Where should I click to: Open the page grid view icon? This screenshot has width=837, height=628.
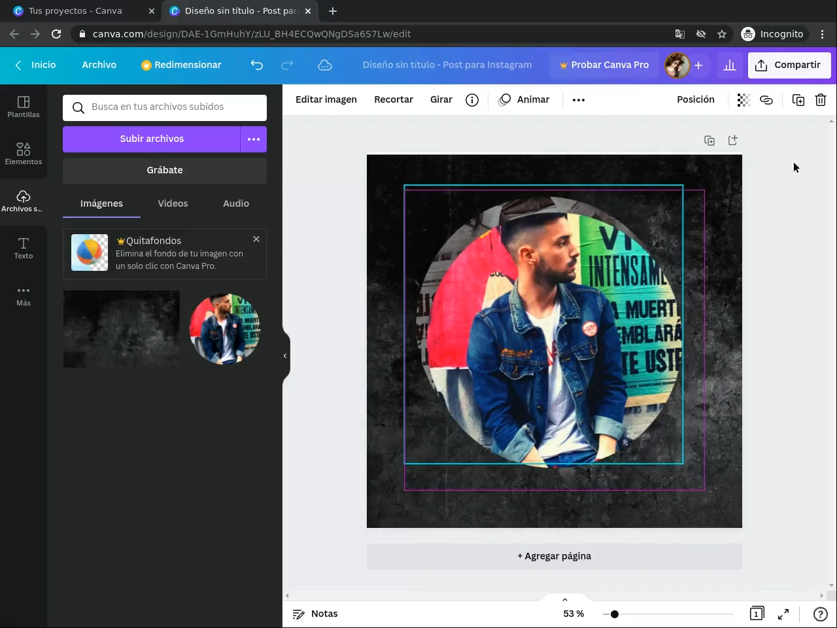point(757,614)
